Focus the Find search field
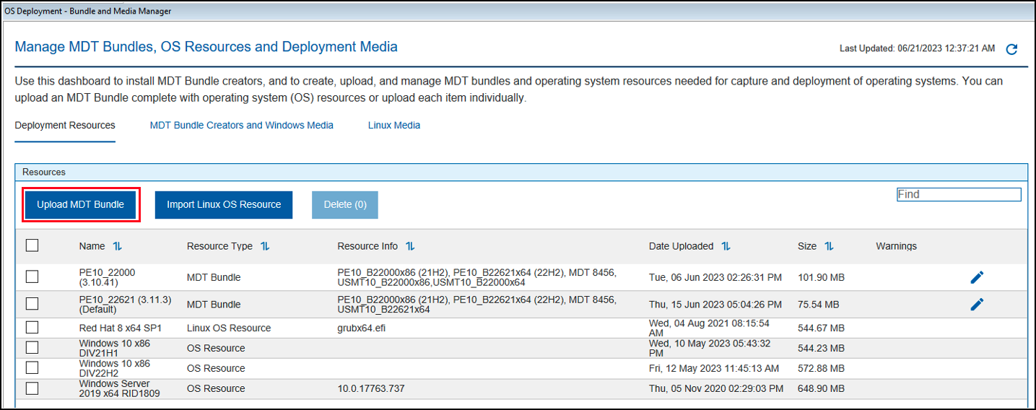Image resolution: width=1036 pixels, height=410 pixels. tap(959, 194)
